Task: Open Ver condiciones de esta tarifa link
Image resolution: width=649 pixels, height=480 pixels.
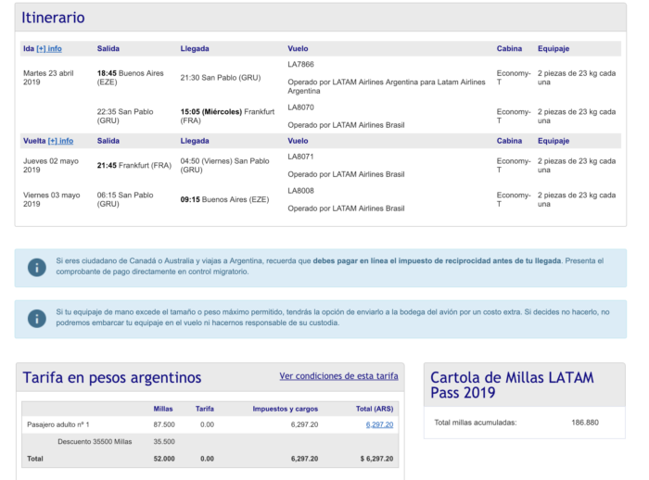Action: [338, 376]
